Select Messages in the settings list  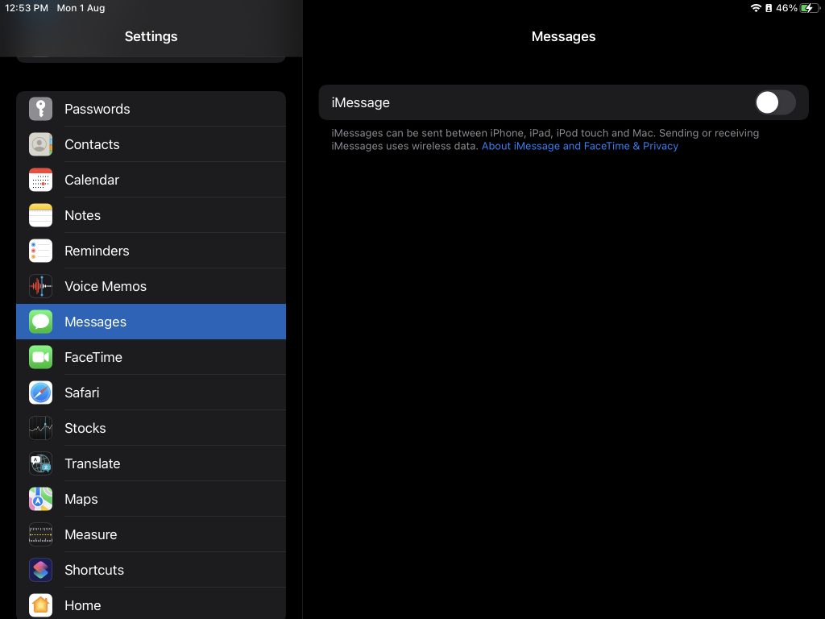pos(151,322)
